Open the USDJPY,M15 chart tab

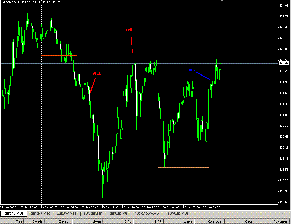pos(67,214)
